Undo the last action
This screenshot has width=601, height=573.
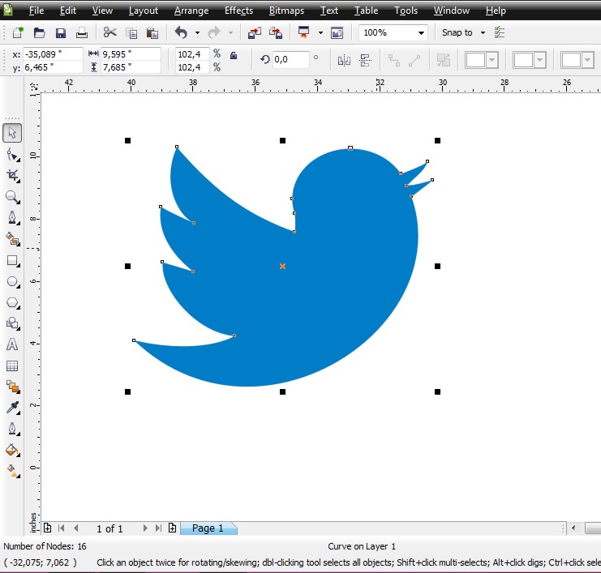click(x=181, y=32)
